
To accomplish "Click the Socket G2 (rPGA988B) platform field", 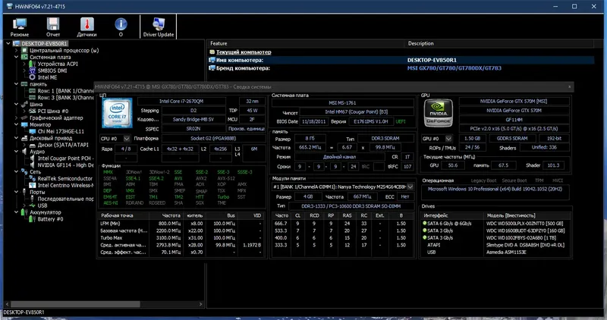I will pyautogui.click(x=213, y=139).
